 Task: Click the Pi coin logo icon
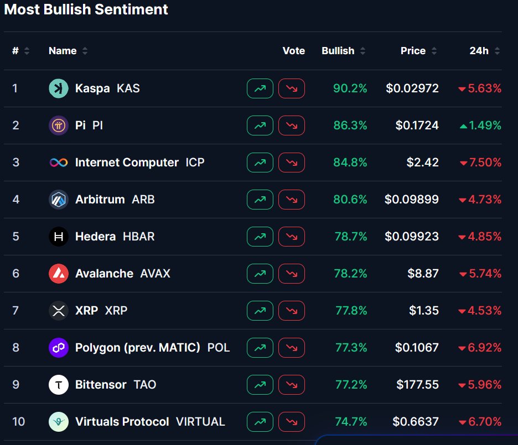[59, 125]
